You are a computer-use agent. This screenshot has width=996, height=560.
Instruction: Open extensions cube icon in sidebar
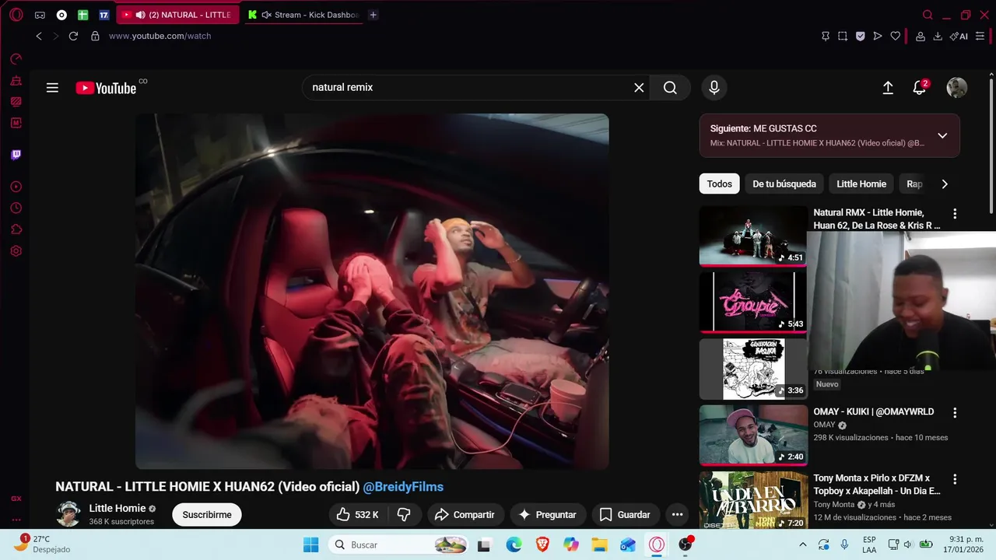click(16, 229)
